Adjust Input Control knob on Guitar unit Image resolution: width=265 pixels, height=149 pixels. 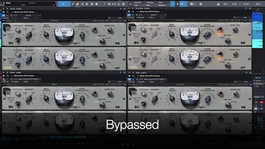[46, 98]
